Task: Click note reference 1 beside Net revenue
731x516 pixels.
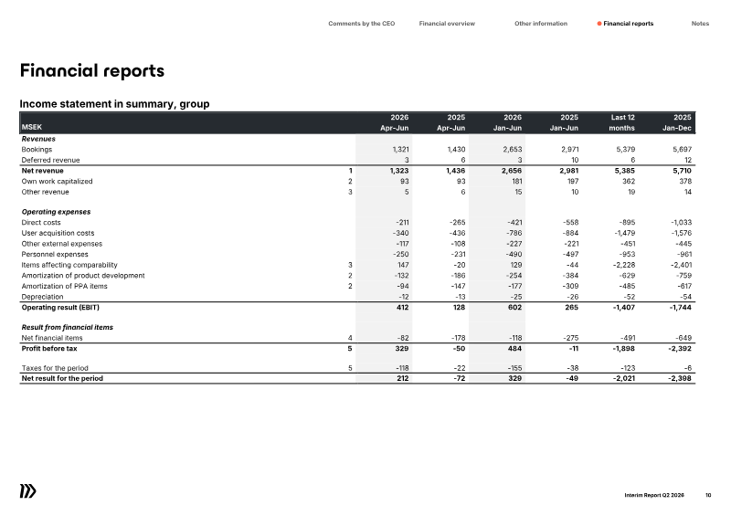Action: [x=350, y=171]
